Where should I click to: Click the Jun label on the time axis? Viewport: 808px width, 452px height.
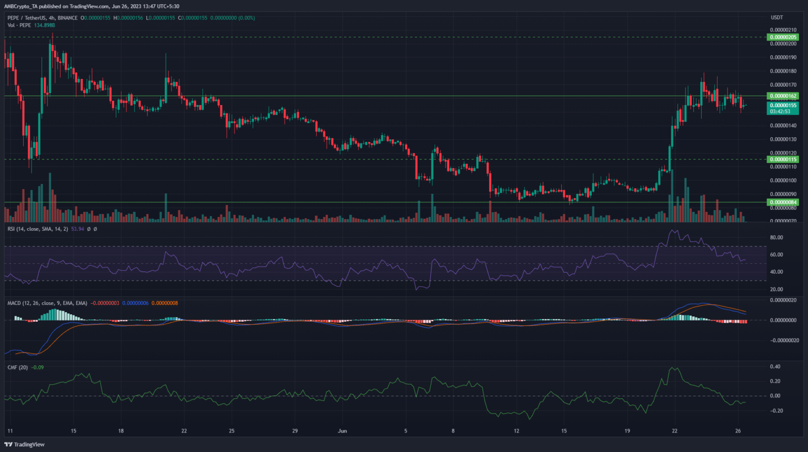[x=342, y=431]
